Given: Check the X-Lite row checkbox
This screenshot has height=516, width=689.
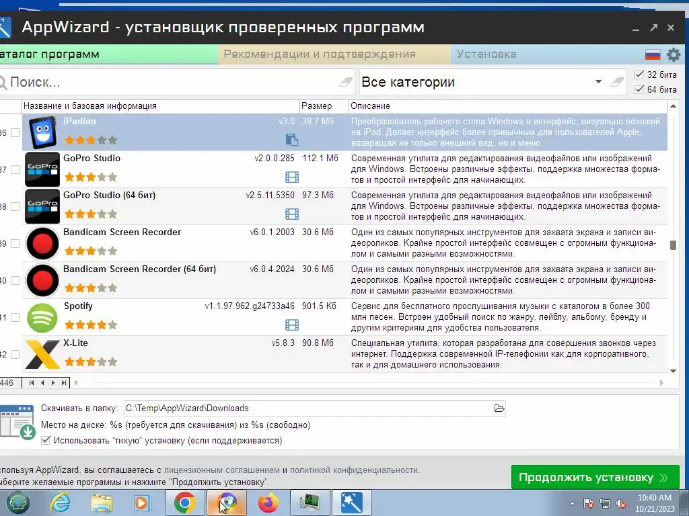Looking at the screenshot, I should point(15,354).
